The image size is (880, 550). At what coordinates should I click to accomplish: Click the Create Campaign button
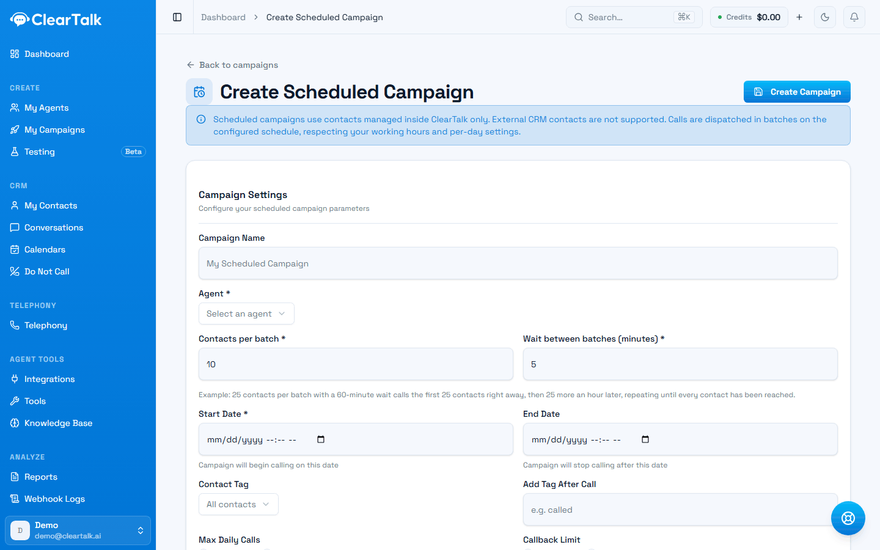(797, 92)
